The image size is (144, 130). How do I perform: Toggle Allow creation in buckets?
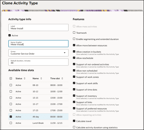point(74,51)
